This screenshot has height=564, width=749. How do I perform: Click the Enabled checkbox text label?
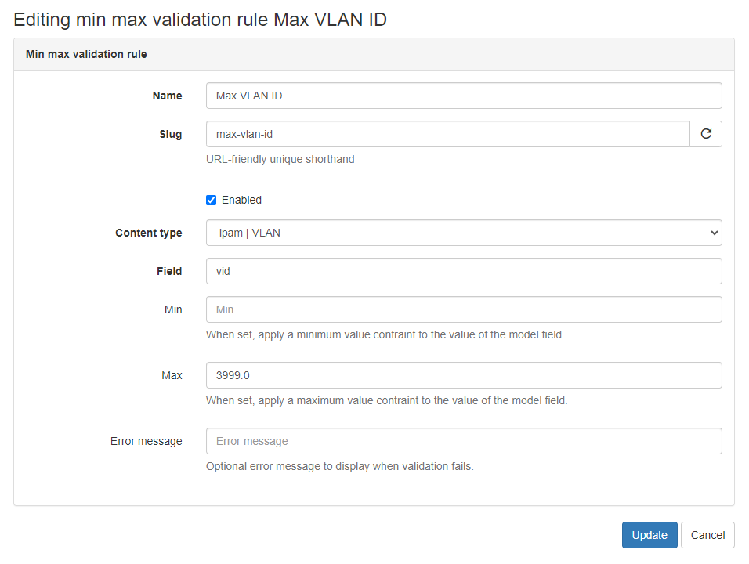coord(241,200)
